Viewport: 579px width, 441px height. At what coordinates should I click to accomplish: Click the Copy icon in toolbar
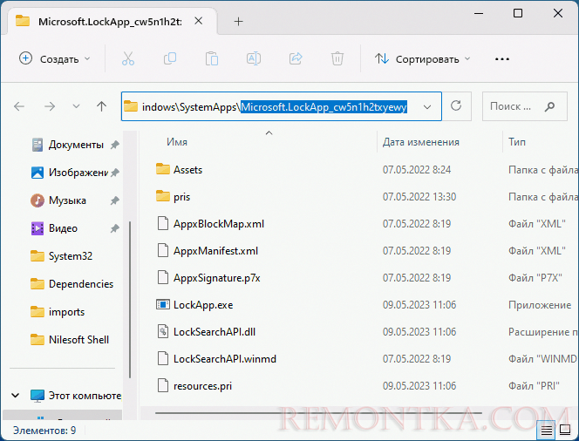pyautogui.click(x=170, y=59)
